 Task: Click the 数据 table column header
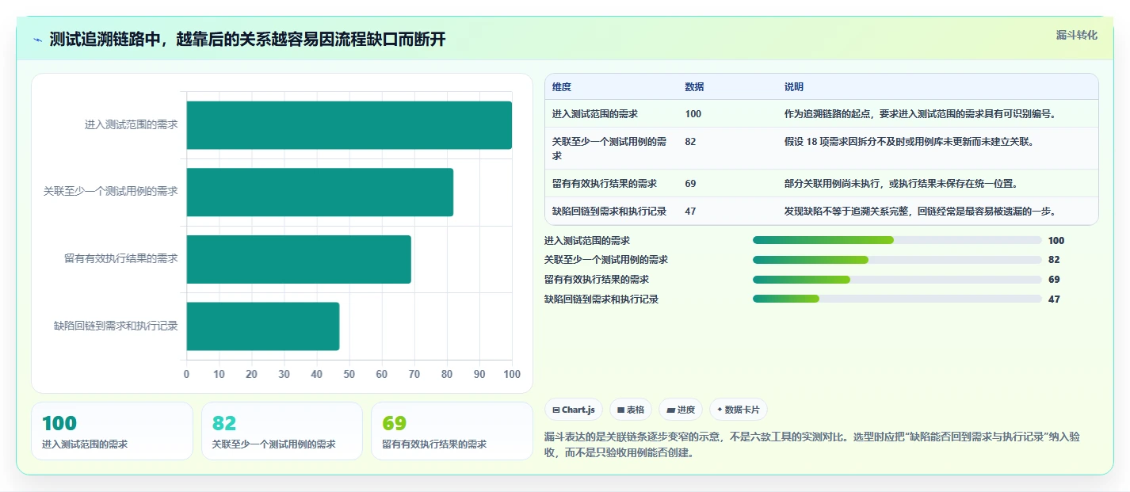(x=695, y=87)
